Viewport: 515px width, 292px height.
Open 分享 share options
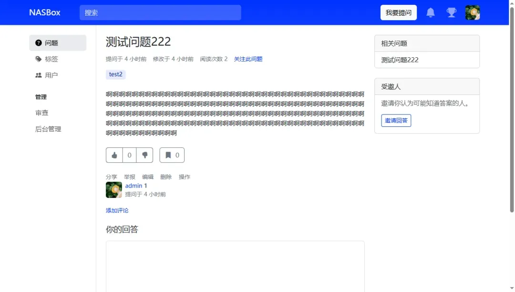pyautogui.click(x=111, y=177)
